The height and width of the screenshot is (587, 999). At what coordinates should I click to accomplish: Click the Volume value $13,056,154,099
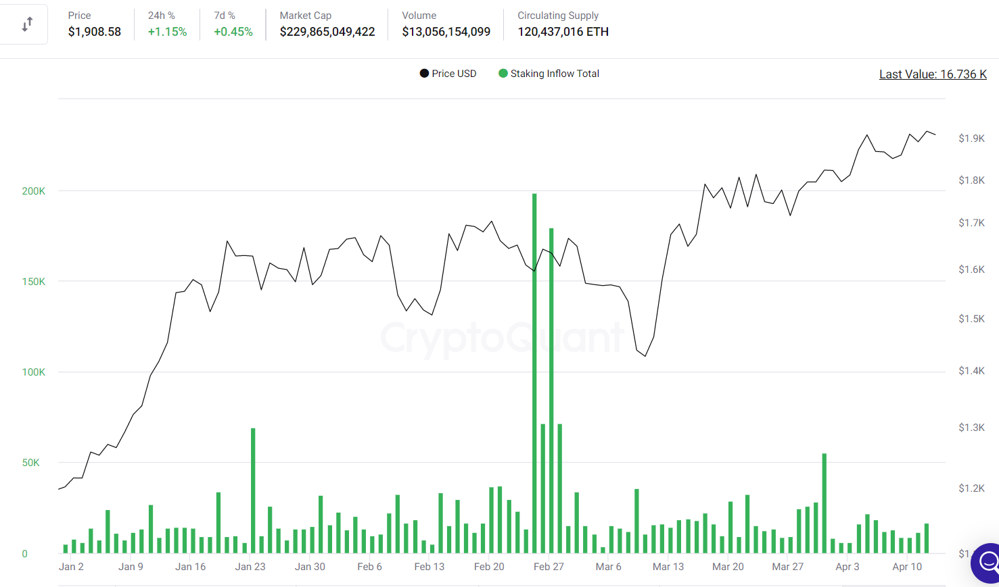point(446,32)
